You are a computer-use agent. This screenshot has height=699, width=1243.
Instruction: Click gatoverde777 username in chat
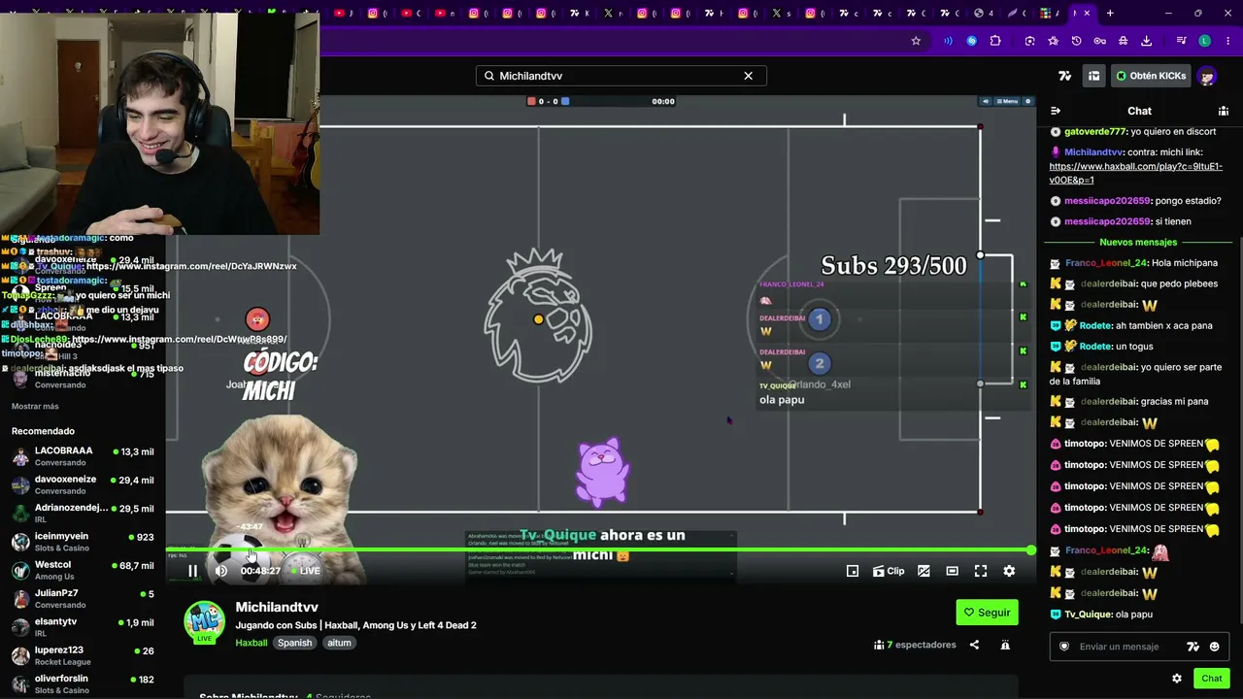pyautogui.click(x=1094, y=132)
